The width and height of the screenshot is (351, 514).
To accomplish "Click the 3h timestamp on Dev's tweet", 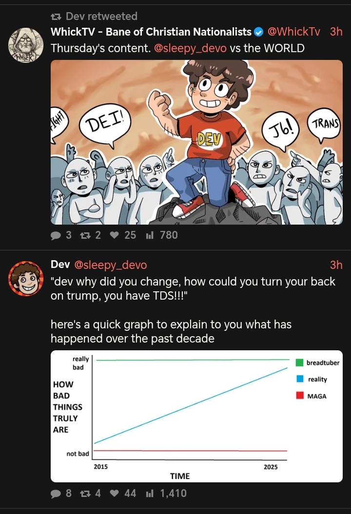I will 336,265.
